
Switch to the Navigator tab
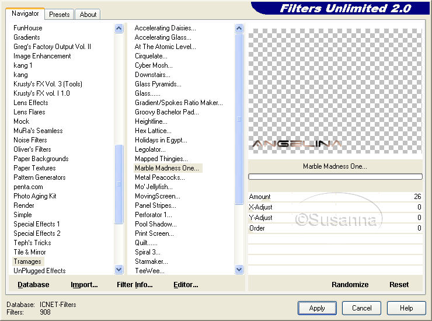25,13
